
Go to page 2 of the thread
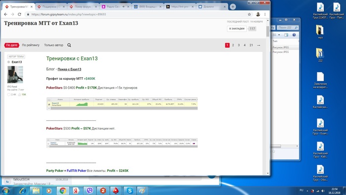pos(233,45)
